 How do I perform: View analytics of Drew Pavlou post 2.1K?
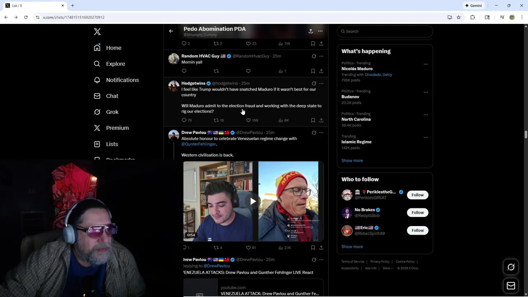pos(285,247)
